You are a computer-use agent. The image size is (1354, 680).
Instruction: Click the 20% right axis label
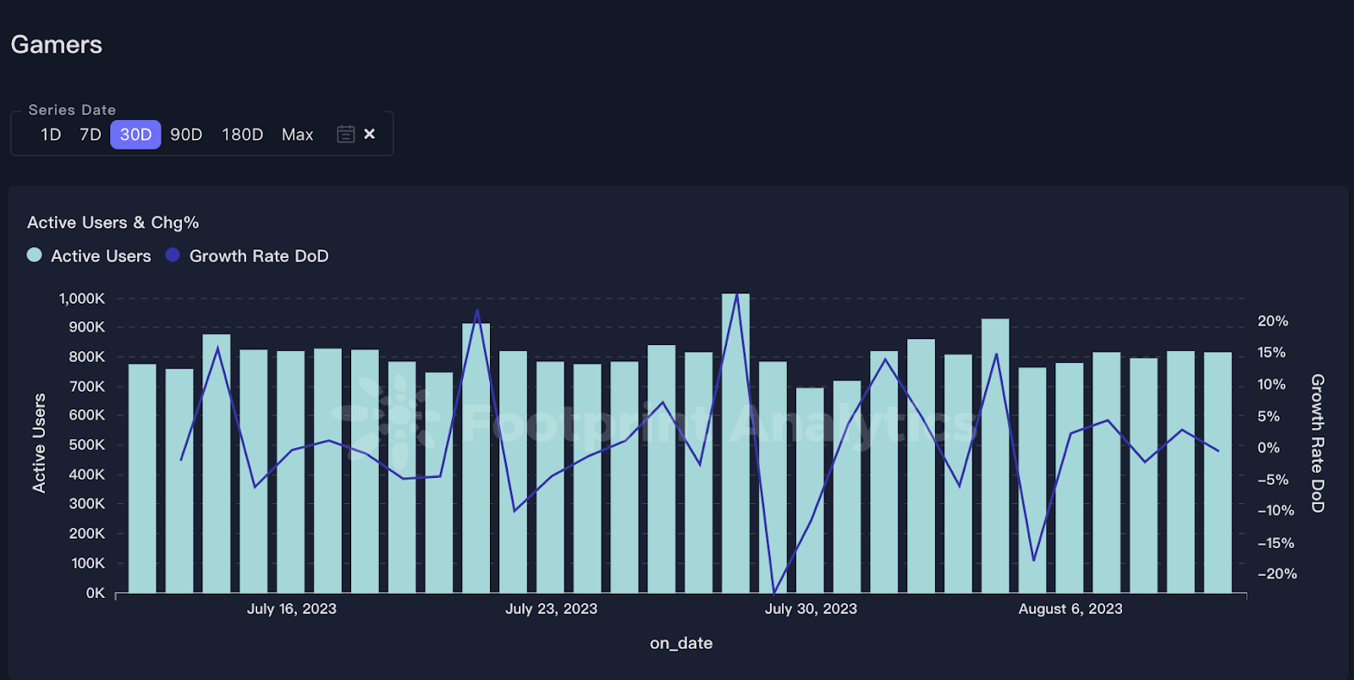pos(1273,321)
